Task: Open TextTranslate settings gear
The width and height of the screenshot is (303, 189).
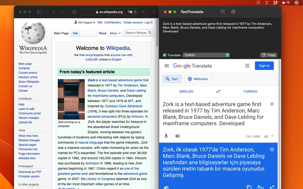Action: (233, 12)
